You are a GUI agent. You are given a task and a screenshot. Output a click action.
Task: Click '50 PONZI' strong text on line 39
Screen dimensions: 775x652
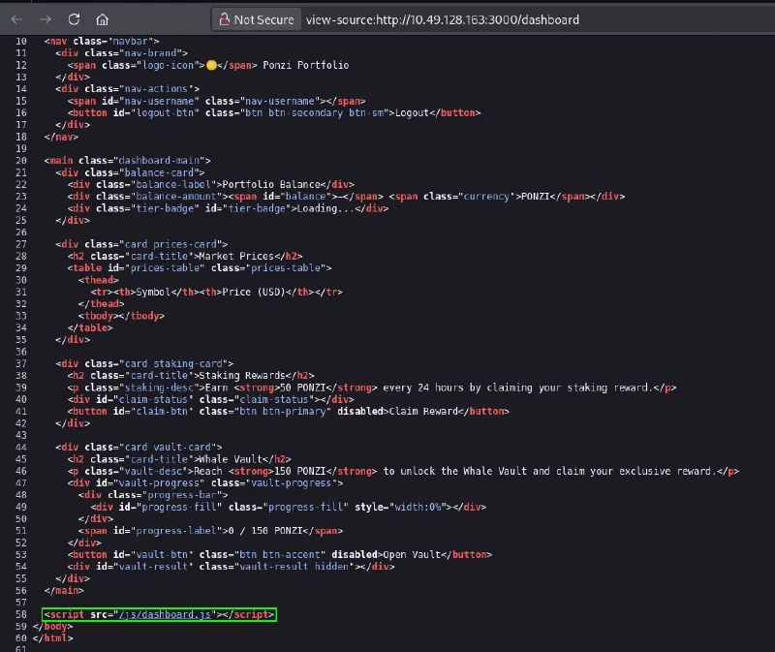pyautogui.click(x=300, y=388)
